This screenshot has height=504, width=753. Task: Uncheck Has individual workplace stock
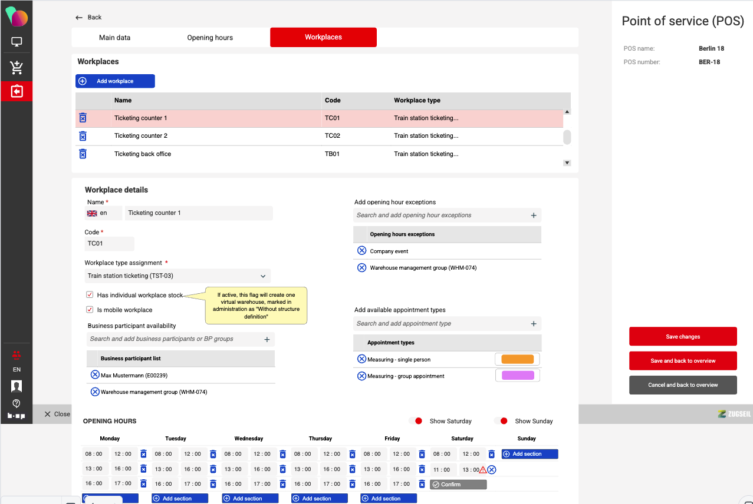click(x=90, y=295)
